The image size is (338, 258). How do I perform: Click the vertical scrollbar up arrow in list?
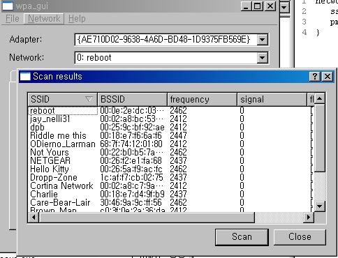(319, 98)
